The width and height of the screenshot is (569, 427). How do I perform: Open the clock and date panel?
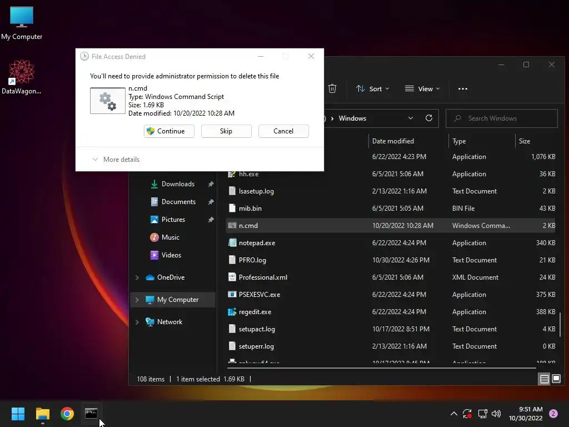tap(526, 414)
